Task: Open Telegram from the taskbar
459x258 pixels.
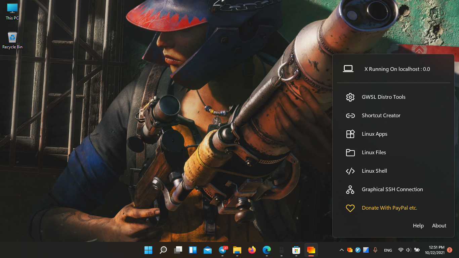Action: tap(222, 250)
